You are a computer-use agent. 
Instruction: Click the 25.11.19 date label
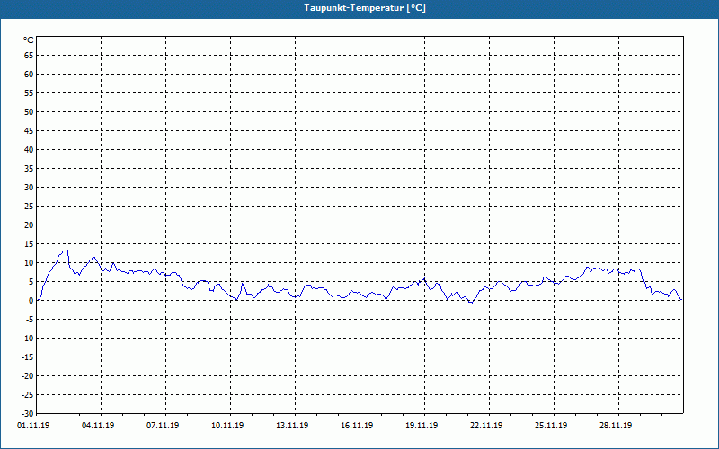[x=551, y=426]
